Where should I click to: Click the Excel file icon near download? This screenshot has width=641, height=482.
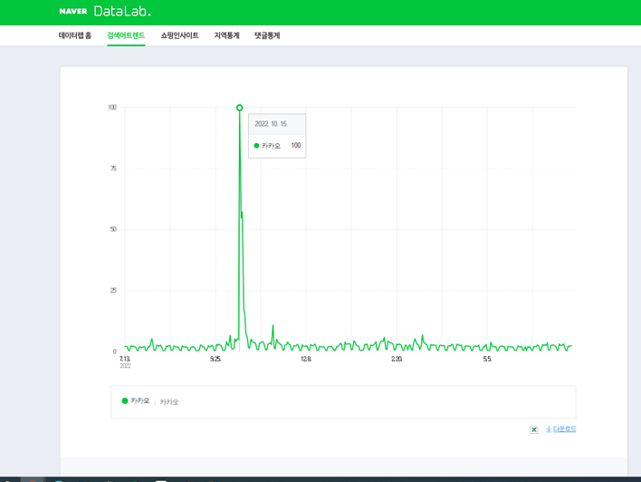[534, 429]
